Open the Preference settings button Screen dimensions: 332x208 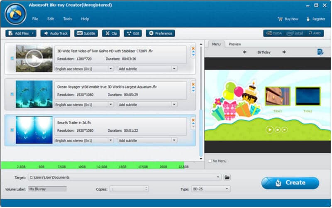tap(160, 33)
